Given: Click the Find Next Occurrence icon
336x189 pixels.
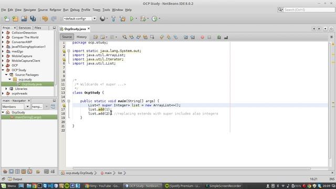Looking at the screenshot, I should [x=139, y=37].
